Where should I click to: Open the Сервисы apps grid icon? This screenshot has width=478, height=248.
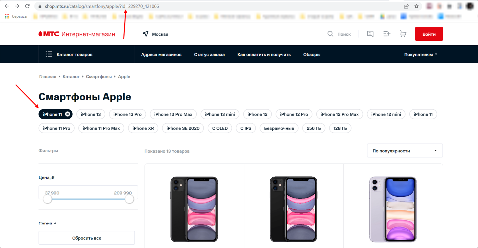pyautogui.click(x=7, y=17)
